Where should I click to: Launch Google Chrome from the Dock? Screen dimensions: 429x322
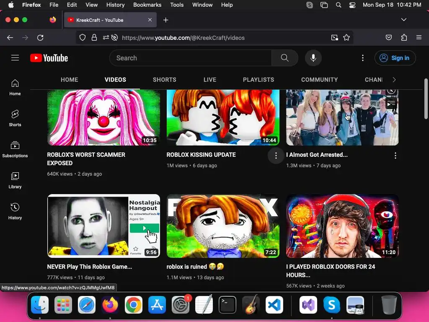coord(134,305)
